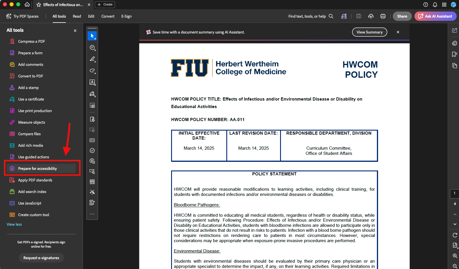Click the magic wand auto-tag icon
The width and height of the screenshot is (459, 269).
point(92,192)
